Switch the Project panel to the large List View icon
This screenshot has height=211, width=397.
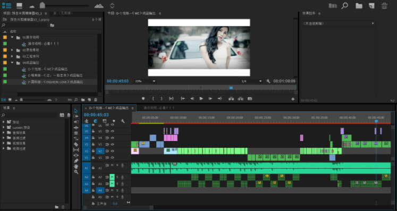(x=6, y=5)
